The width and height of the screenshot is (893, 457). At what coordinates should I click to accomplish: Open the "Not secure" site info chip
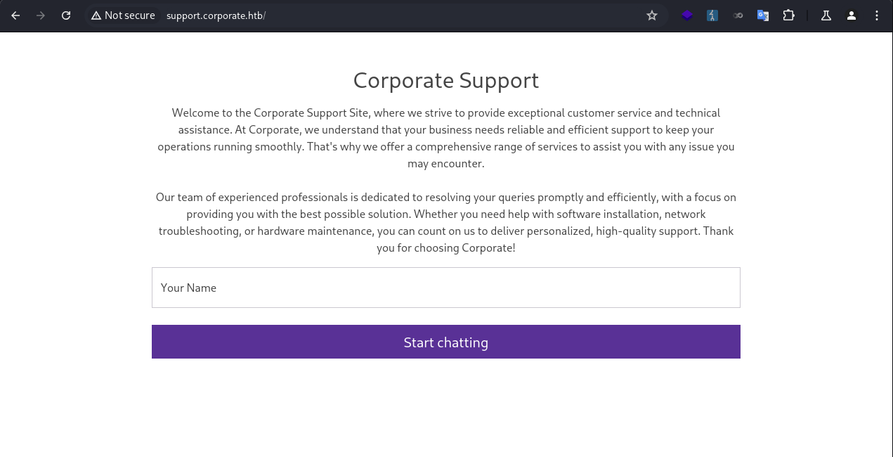pos(123,15)
